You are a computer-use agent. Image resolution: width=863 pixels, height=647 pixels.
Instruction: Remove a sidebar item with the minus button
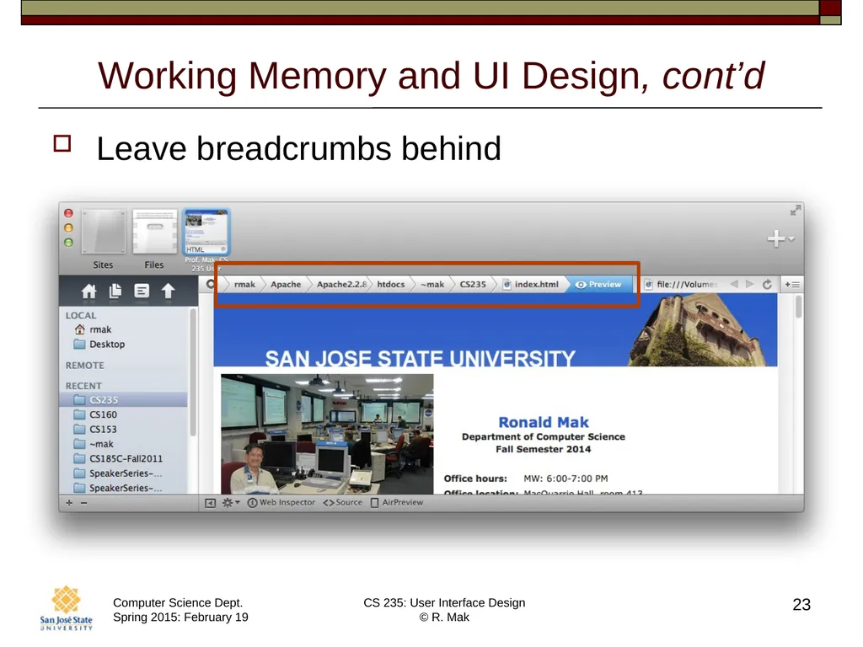(x=83, y=502)
